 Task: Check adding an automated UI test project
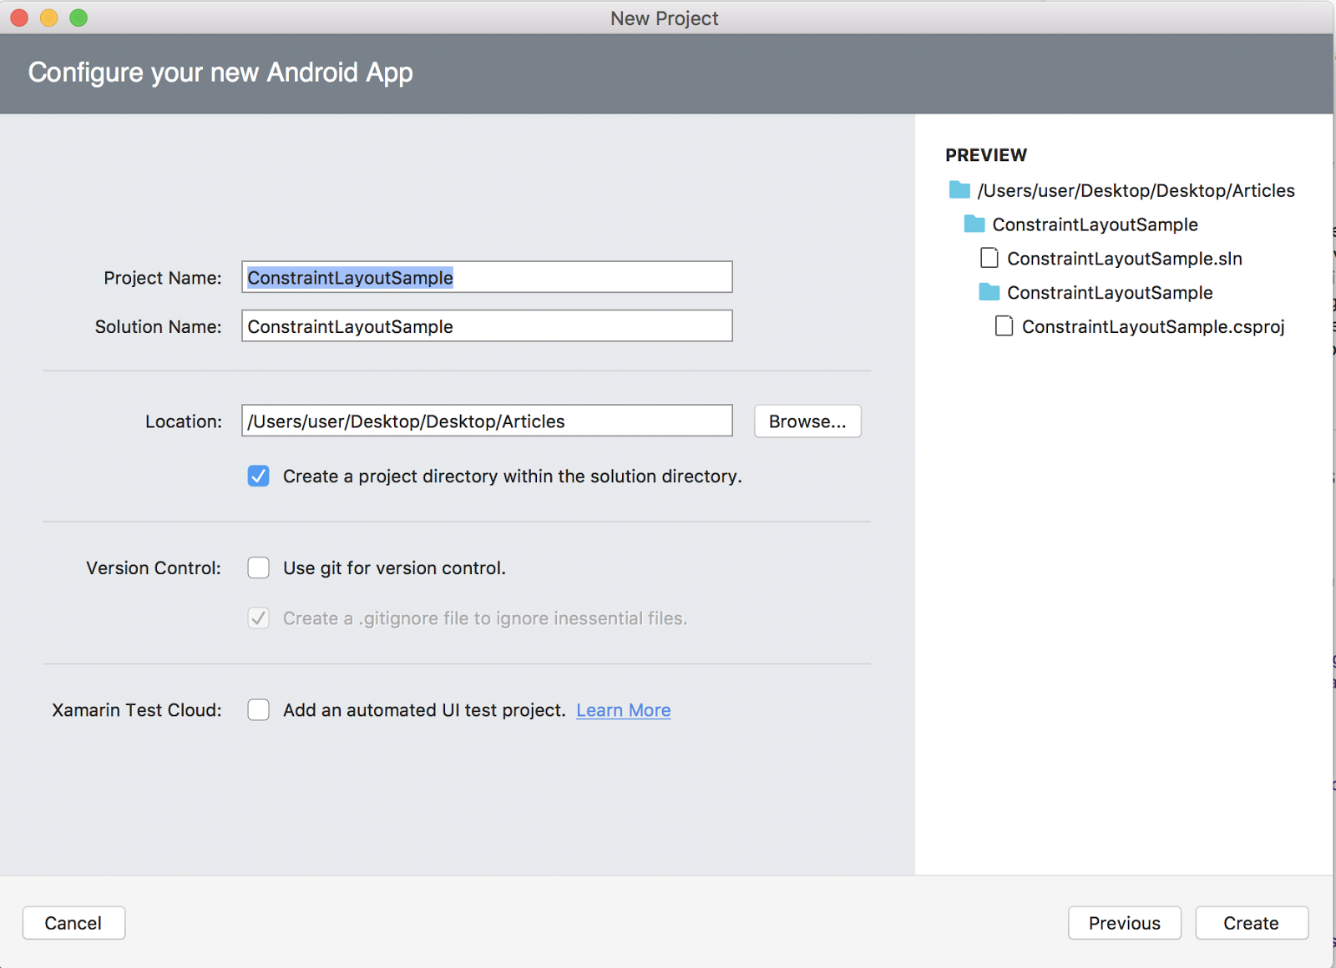pos(259,709)
